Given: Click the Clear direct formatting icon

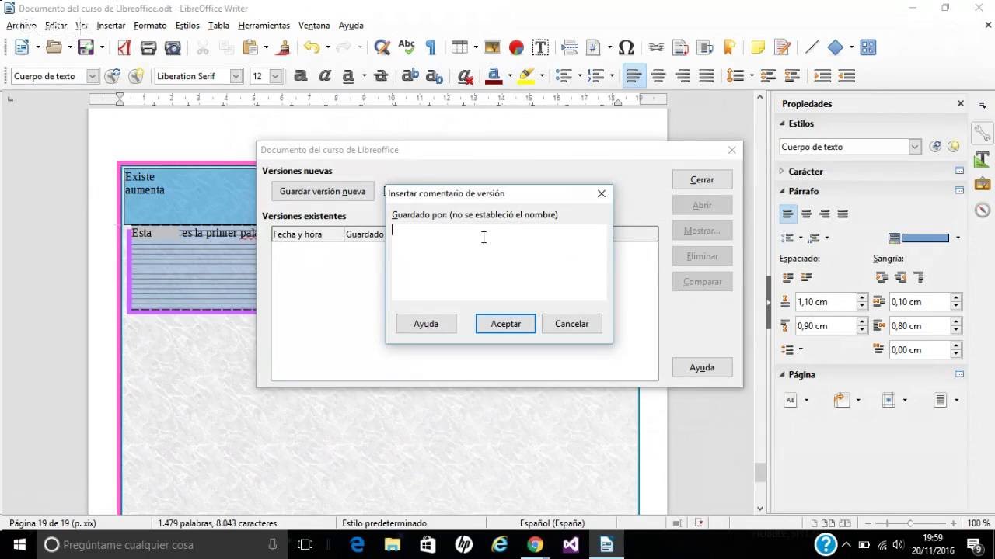Looking at the screenshot, I should [465, 76].
